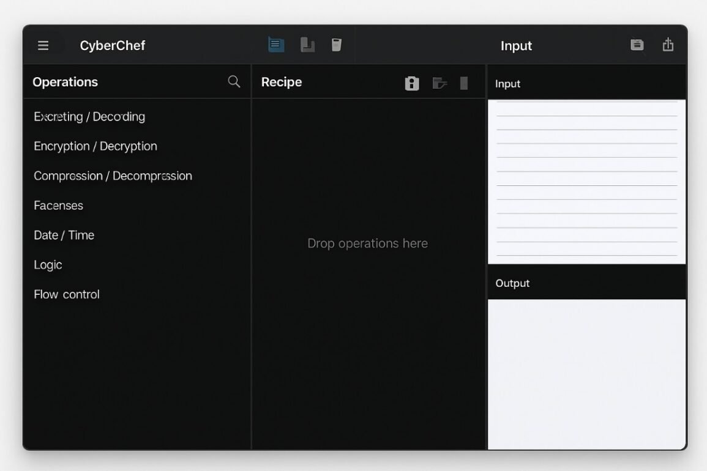This screenshot has height=471, width=707.
Task: Expand the Compression / Decompression category
Action: [113, 176]
